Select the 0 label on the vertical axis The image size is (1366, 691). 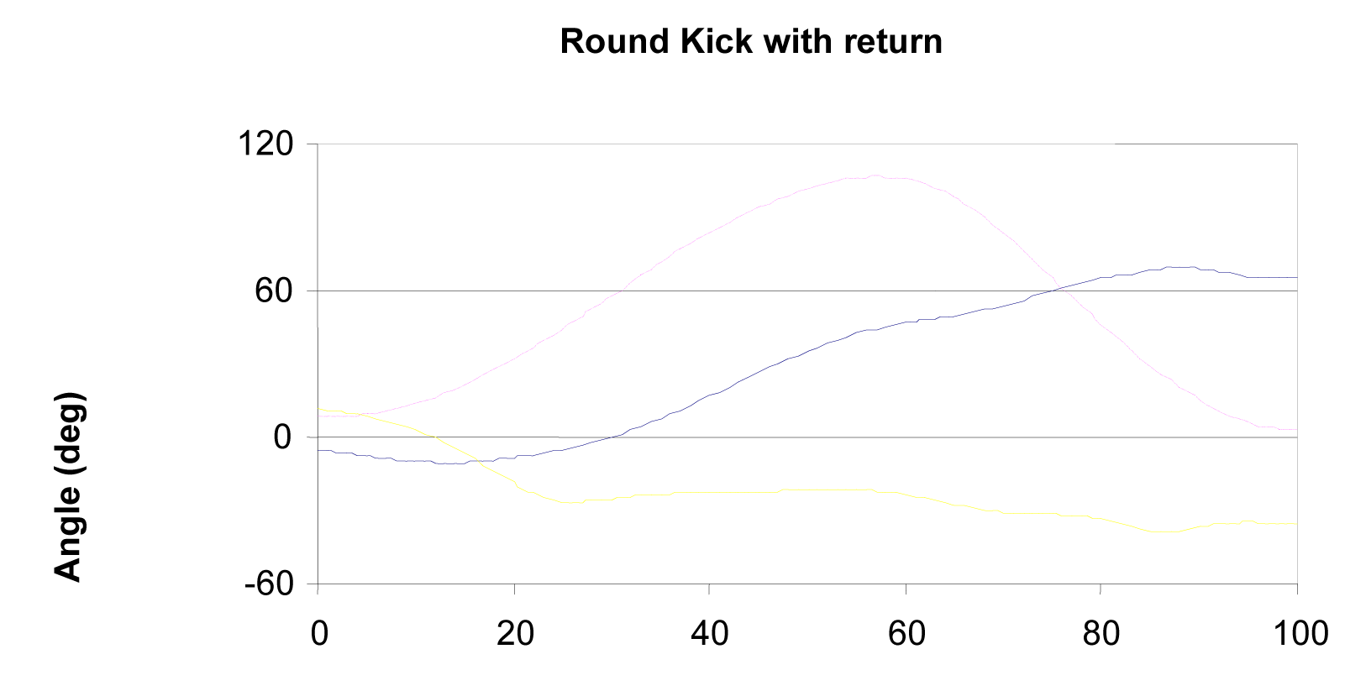point(282,437)
